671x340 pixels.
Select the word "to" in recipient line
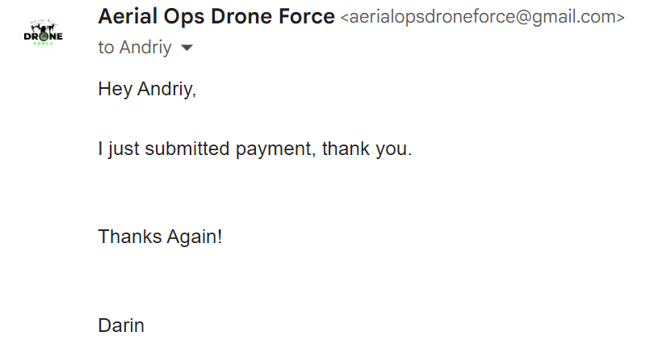point(106,48)
